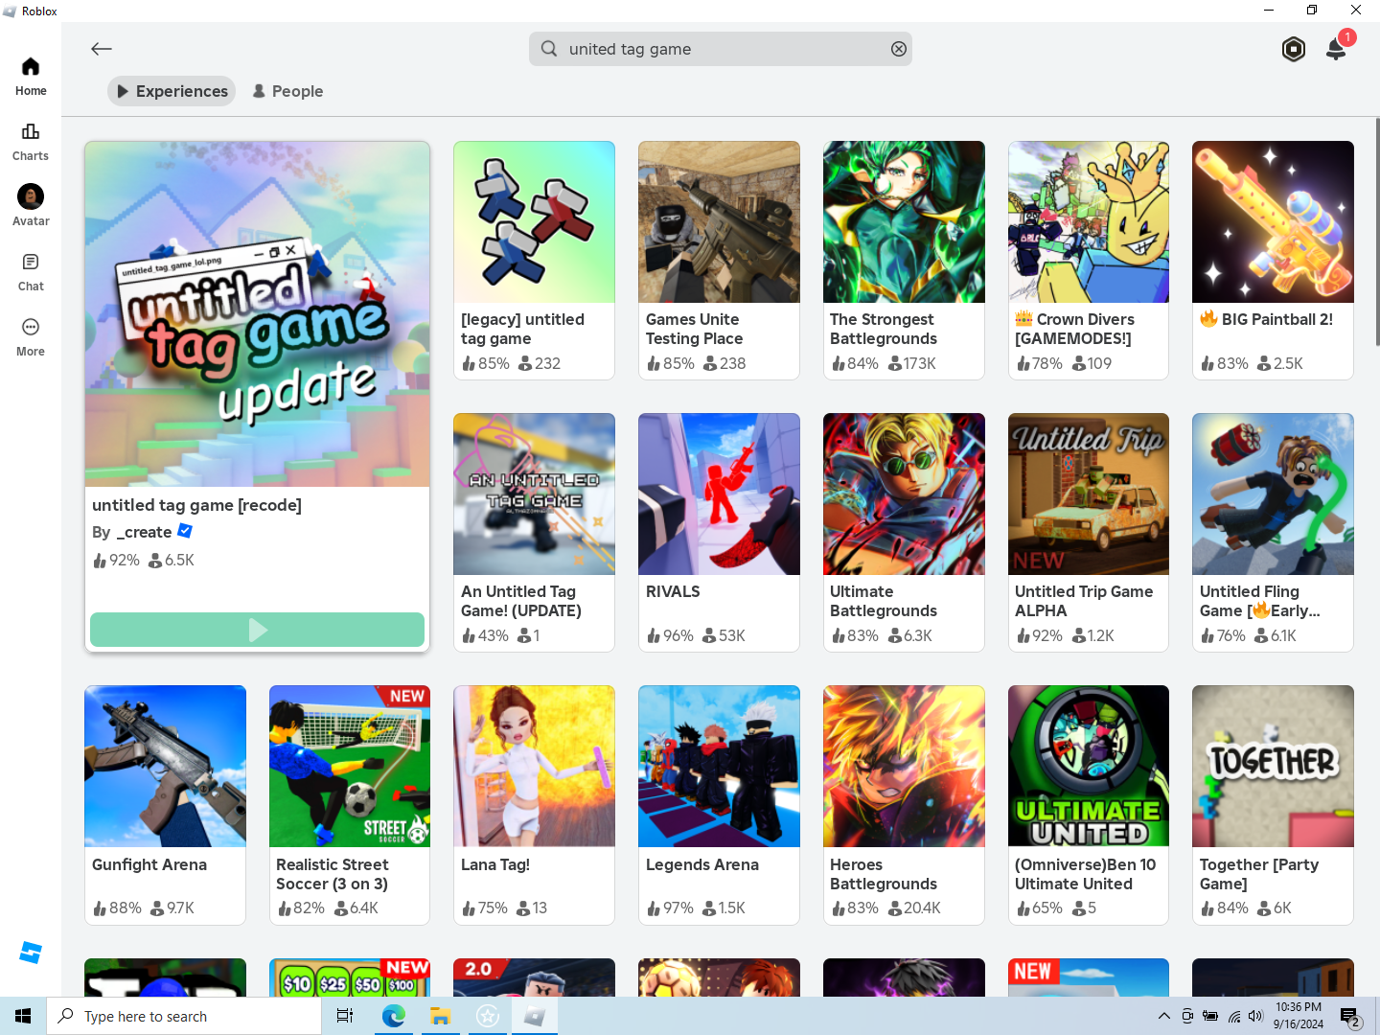Open the Crown Divers [GAMEMODES!] thumbnail
The width and height of the screenshot is (1380, 1035).
(x=1089, y=222)
